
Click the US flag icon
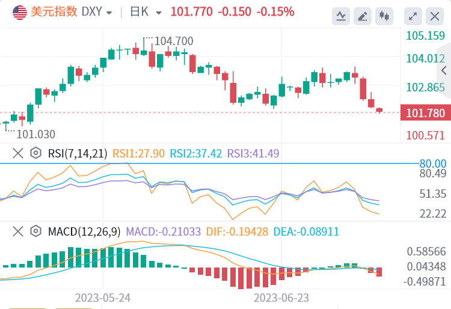coord(20,13)
